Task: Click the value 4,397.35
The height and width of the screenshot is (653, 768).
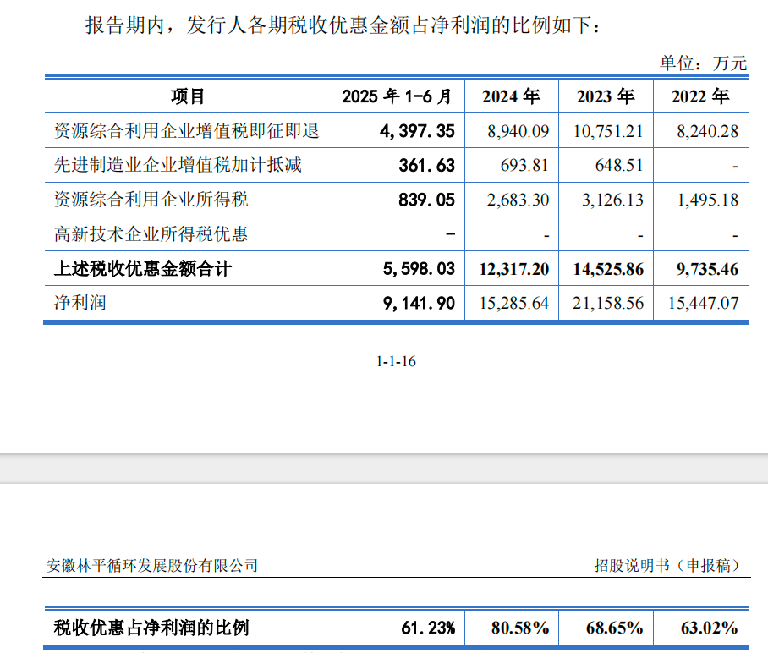Action: [417, 131]
